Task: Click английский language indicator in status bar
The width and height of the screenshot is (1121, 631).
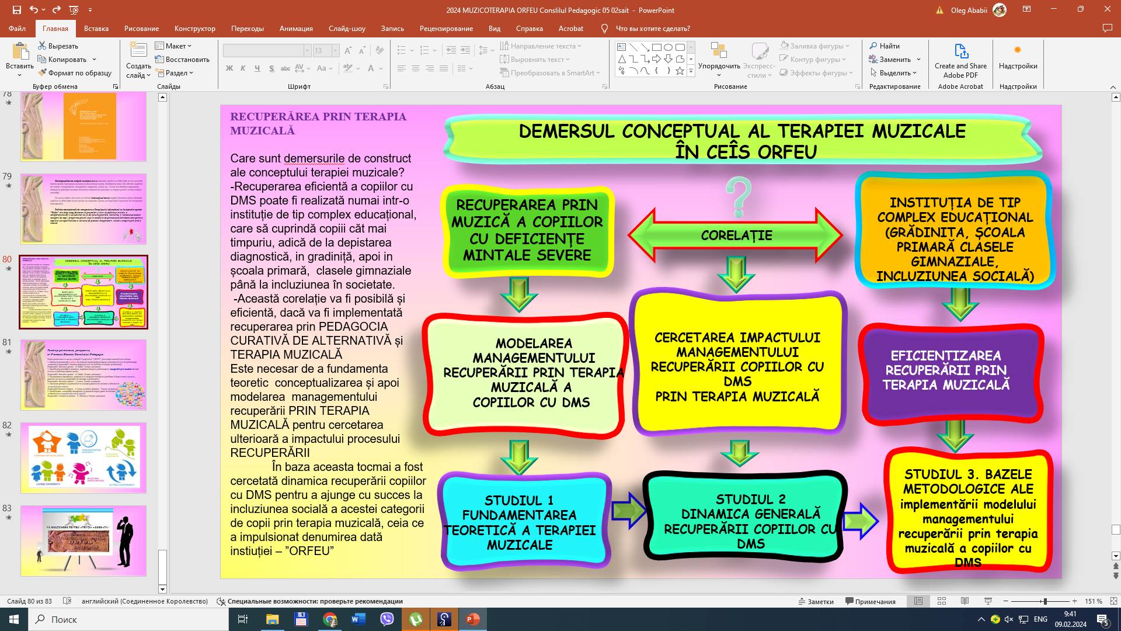Action: (145, 601)
